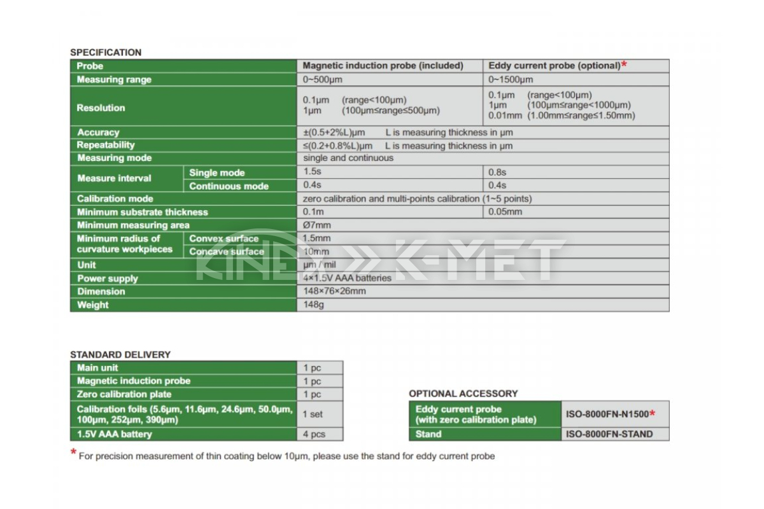The image size is (764, 509).
Task: Click the OPTIONAL ACCESSORY heading
Action: point(463,393)
